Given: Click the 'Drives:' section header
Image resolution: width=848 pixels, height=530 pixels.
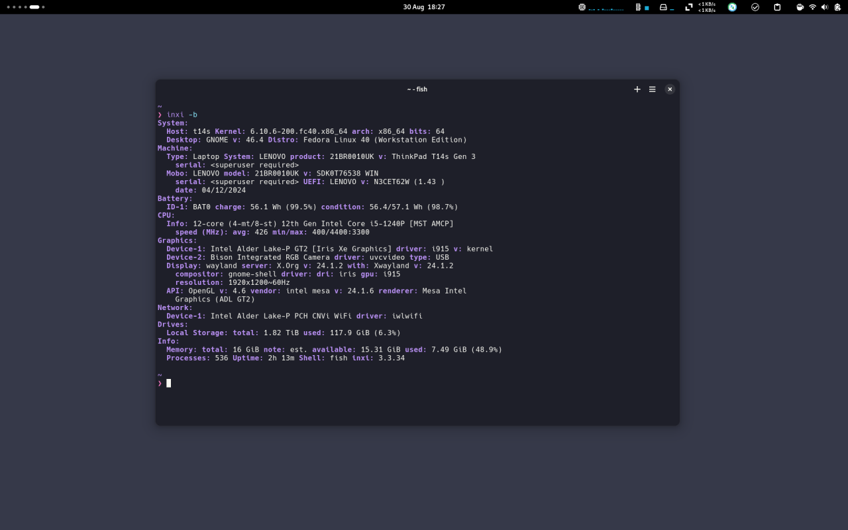Looking at the screenshot, I should (173, 325).
